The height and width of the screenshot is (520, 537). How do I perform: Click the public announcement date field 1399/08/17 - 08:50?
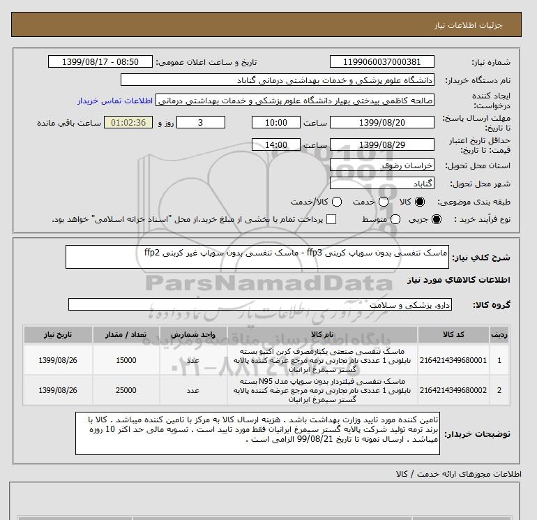100,61
